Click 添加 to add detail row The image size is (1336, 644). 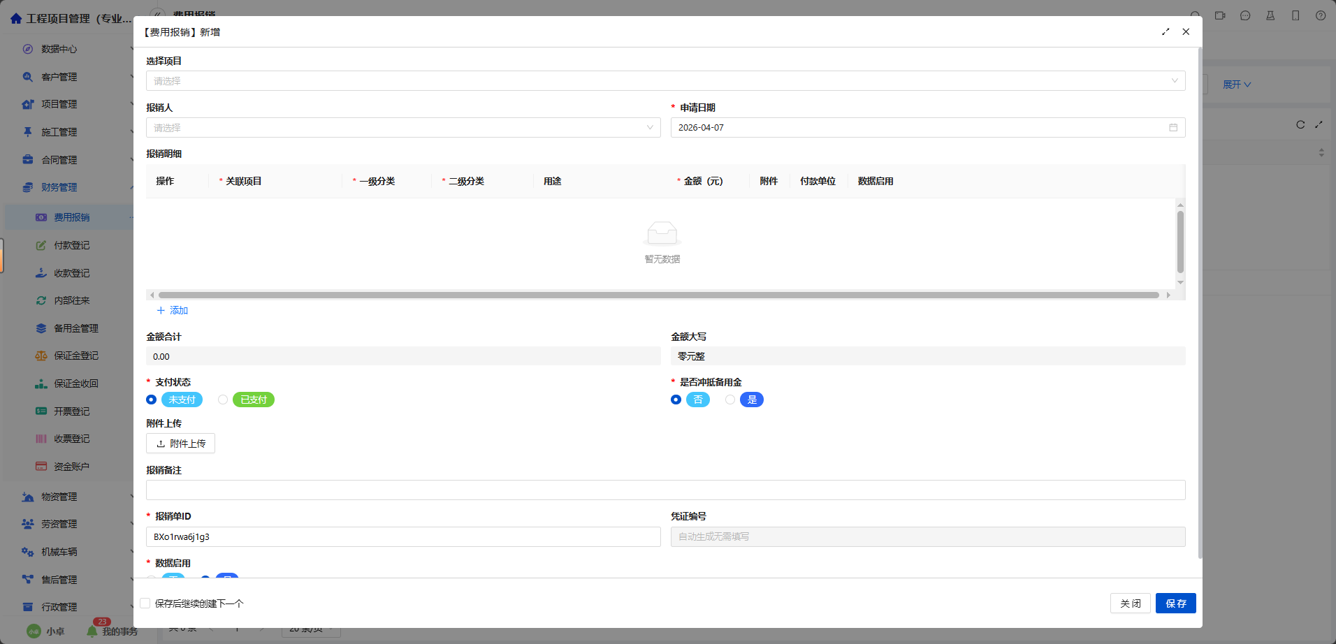tap(173, 311)
